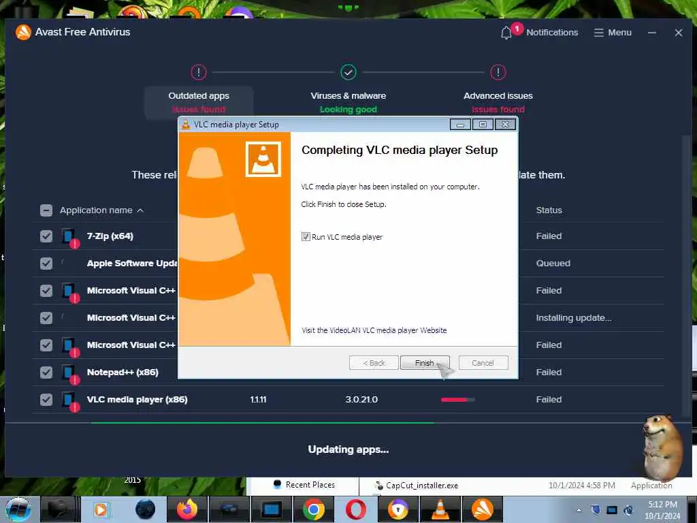The height and width of the screenshot is (523, 697).
Task: Open Windows Start button
Action: [x=18, y=509]
